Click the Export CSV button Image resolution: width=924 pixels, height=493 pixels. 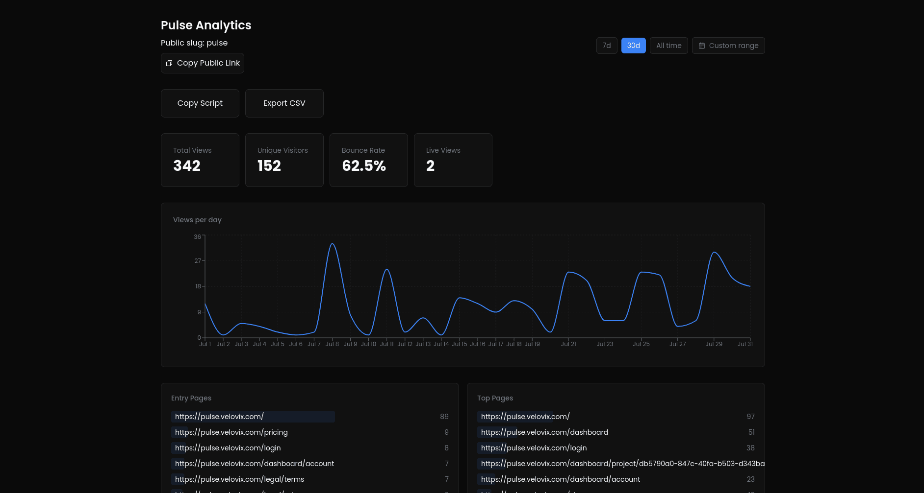pos(284,103)
